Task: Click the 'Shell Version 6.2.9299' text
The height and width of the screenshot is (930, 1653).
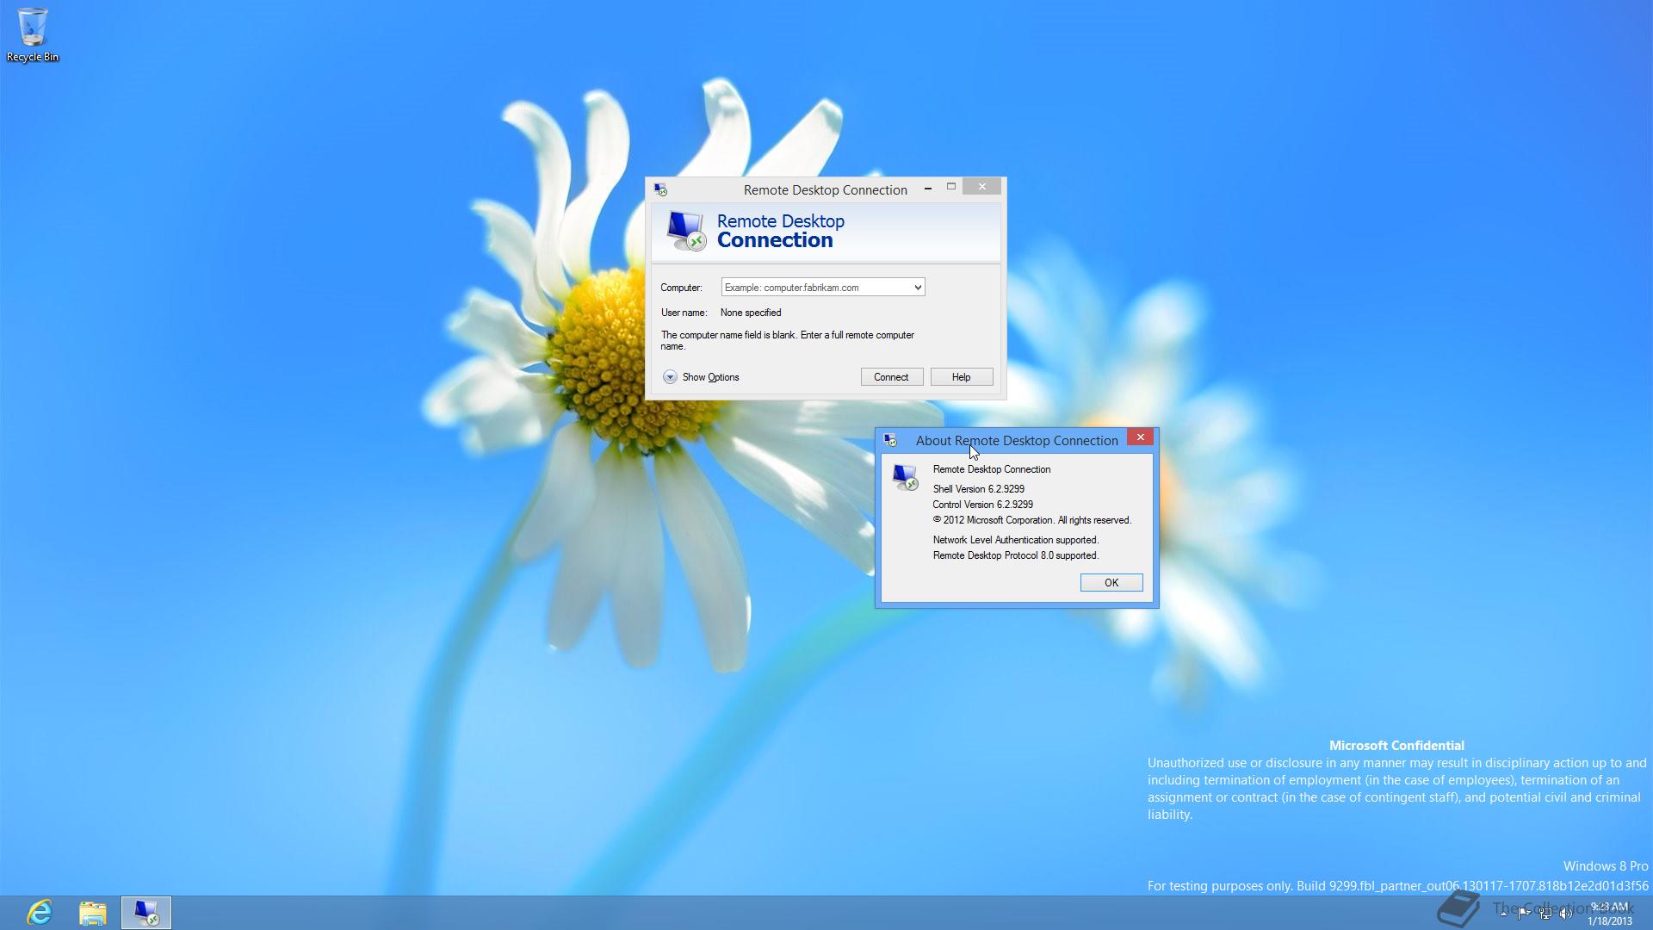Action: point(978,489)
